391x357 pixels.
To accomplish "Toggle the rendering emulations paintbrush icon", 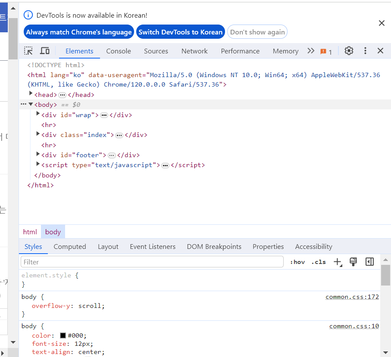I will click(353, 262).
